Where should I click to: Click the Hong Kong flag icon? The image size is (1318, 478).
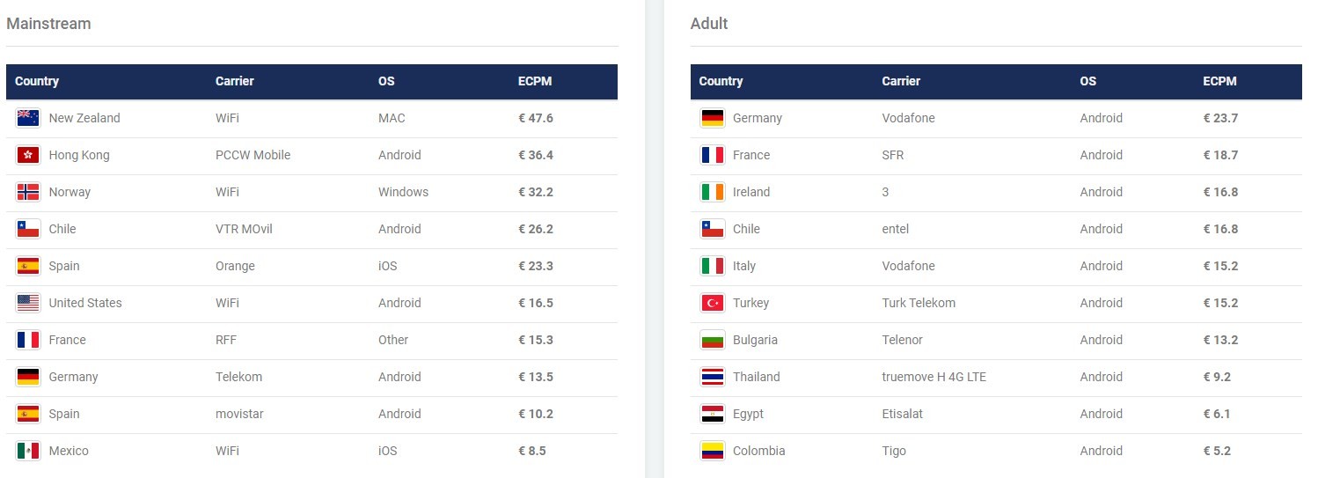(x=28, y=155)
